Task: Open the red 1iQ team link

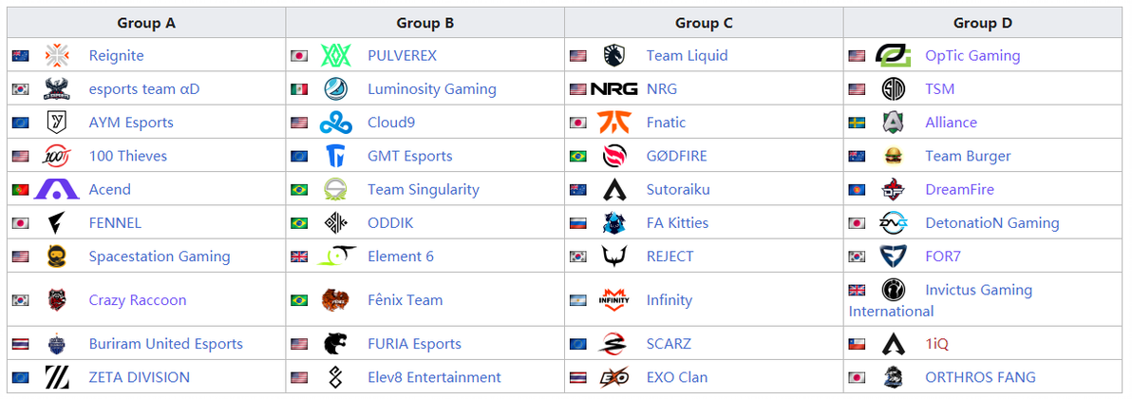Action: [x=938, y=344]
